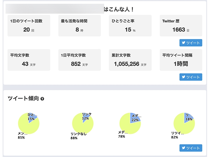This screenshot has width=210, height=157.
Task: Click the 1日平均文字数 852文字 card
Action: (80, 60)
